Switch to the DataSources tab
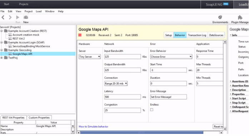 [x=216, y=35]
